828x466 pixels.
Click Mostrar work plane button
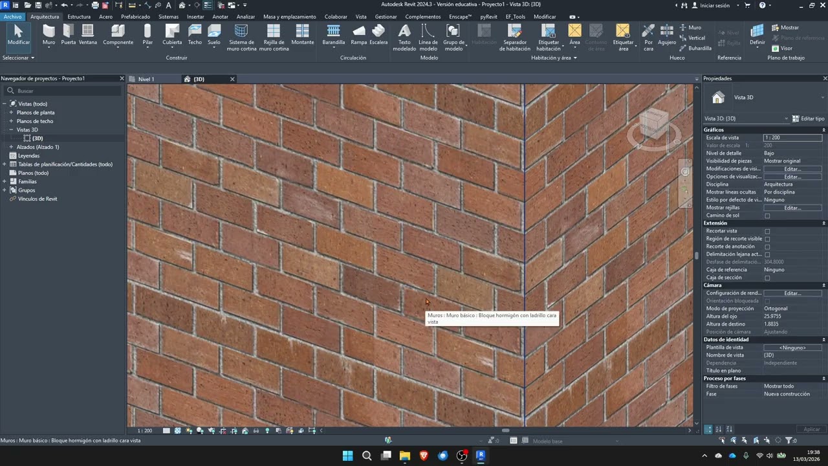click(785, 27)
